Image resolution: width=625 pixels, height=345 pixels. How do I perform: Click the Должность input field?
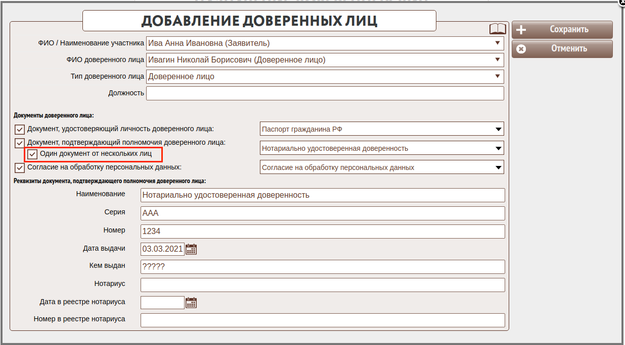pos(325,93)
